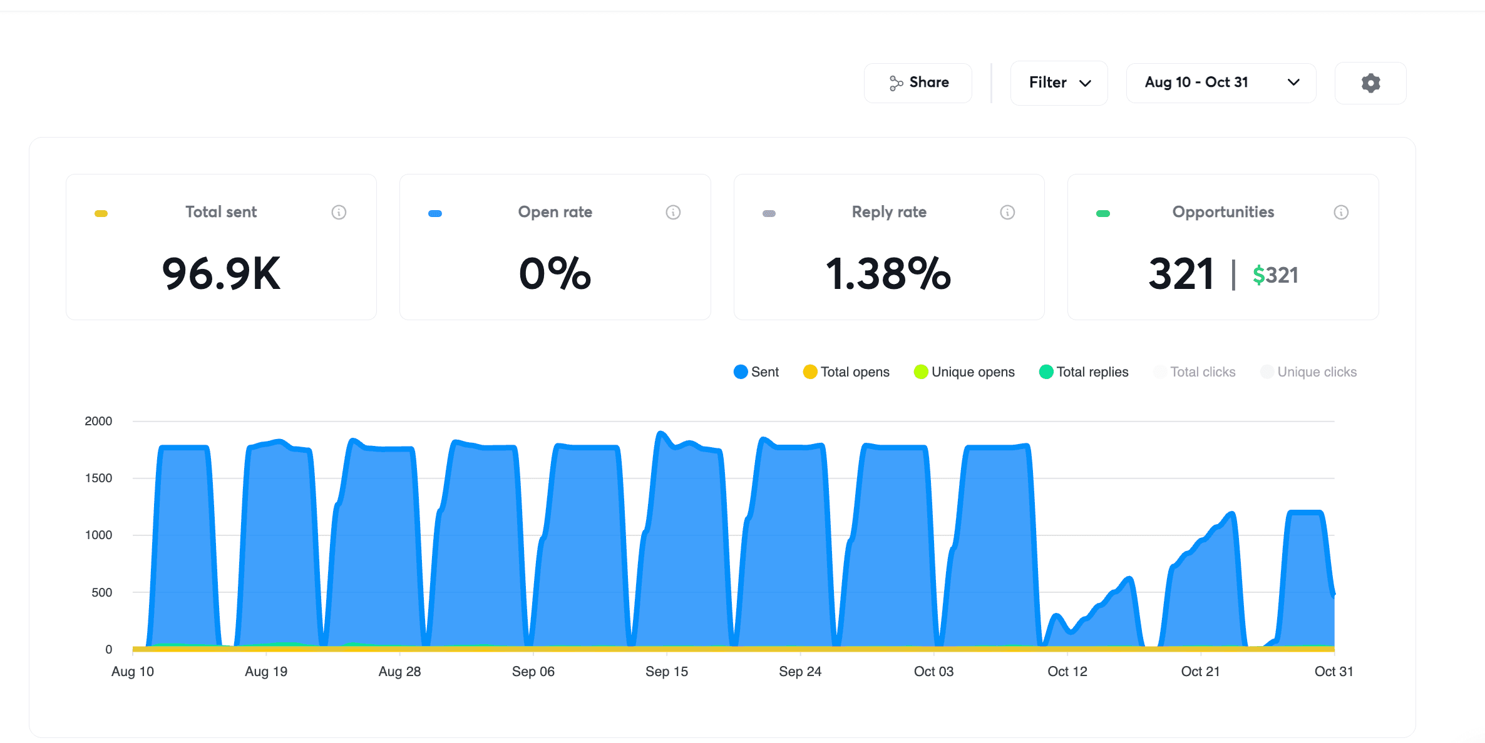Toggle the Unique opens legend series
This screenshot has height=743, width=1485.
pyautogui.click(x=964, y=372)
